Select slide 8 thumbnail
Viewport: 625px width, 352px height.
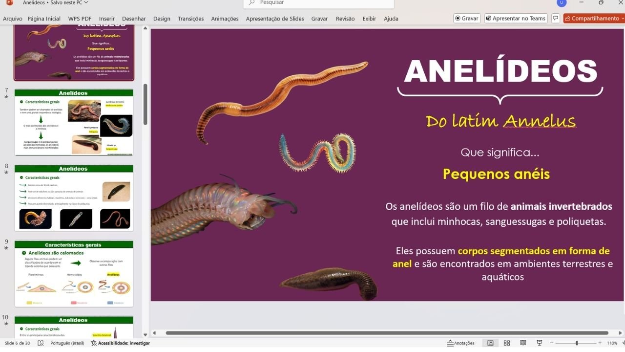pyautogui.click(x=74, y=198)
